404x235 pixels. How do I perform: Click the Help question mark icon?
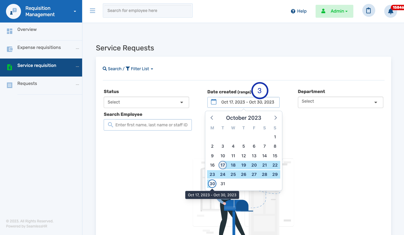(x=292, y=11)
